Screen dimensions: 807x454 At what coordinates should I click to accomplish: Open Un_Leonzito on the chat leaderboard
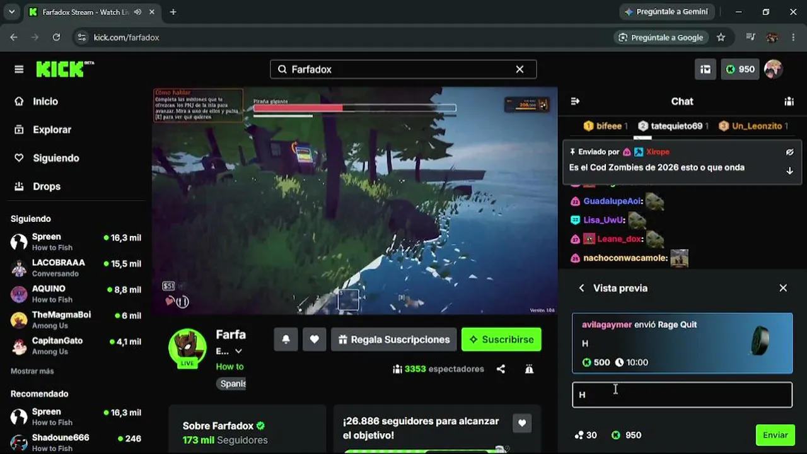(x=753, y=126)
